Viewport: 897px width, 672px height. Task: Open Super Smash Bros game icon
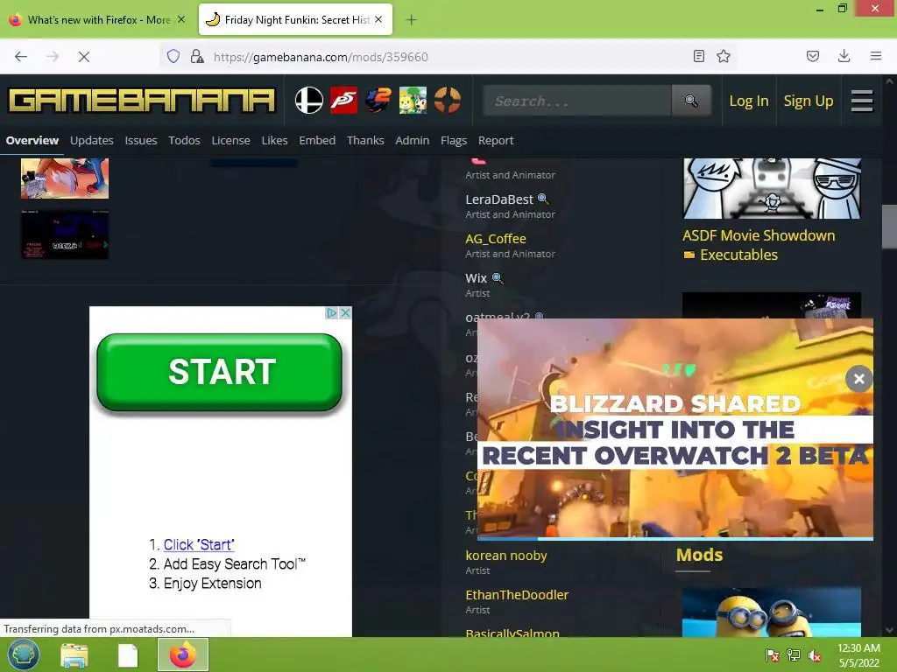[x=309, y=101]
